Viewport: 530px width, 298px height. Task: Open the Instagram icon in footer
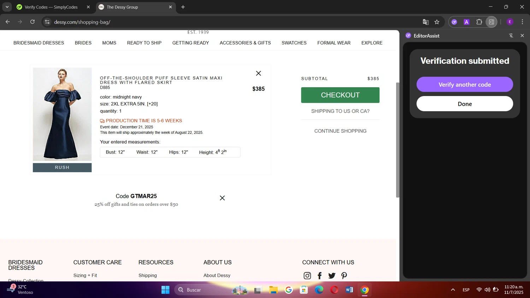coord(307,276)
